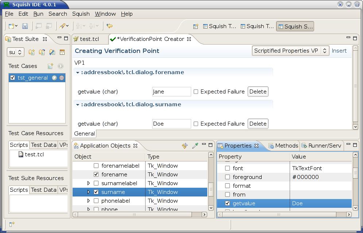Enable Expected Failure for the Jane value
Viewport: 363px width, 233px height.
(x=196, y=92)
